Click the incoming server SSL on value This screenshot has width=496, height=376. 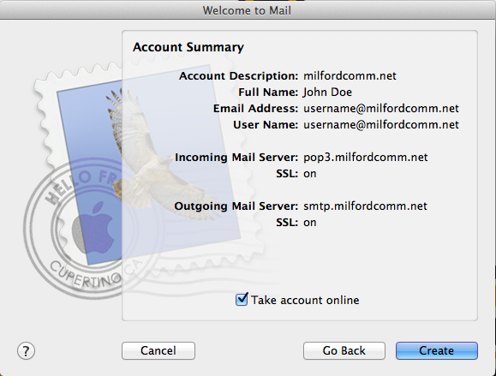[310, 174]
